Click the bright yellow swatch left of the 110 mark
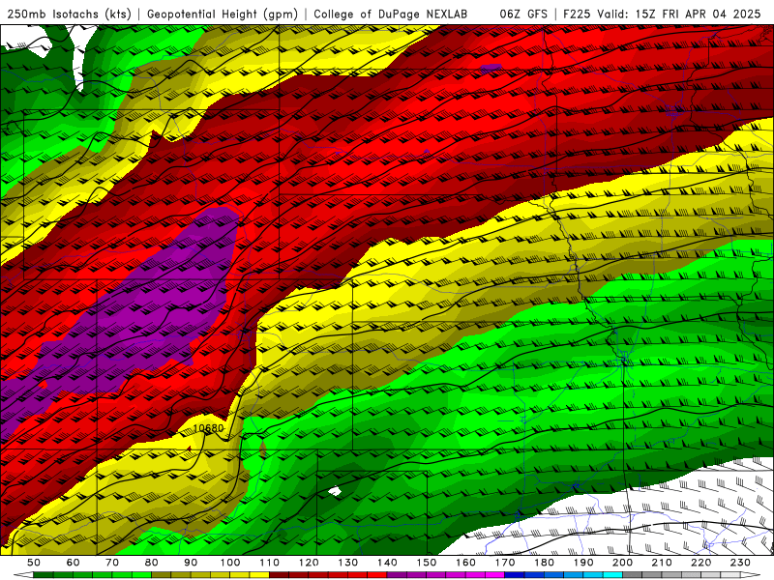Image resolution: width=774 pixels, height=580 pixels. click(x=259, y=575)
